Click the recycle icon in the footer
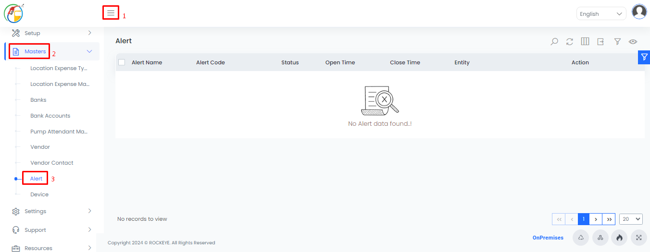Screen dimensions: 650x252 [581, 238]
